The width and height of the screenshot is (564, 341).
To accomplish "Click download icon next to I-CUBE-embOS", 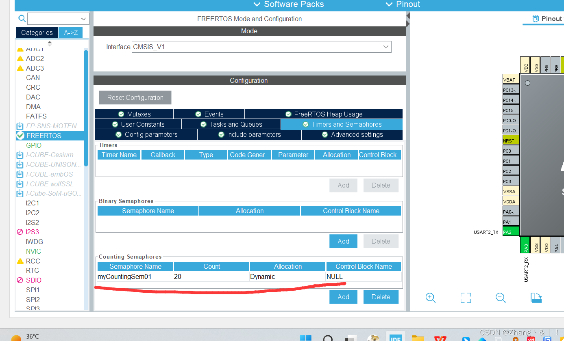I will coord(20,174).
